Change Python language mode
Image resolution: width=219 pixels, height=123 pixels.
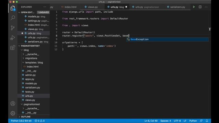pos(193,121)
